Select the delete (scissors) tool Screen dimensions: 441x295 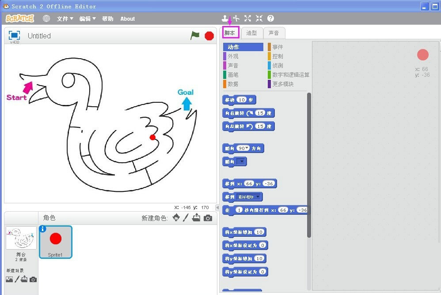[x=237, y=18]
